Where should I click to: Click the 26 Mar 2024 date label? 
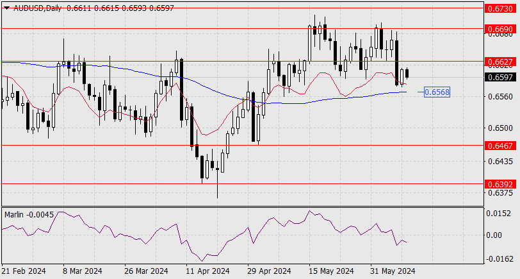coord(146,271)
